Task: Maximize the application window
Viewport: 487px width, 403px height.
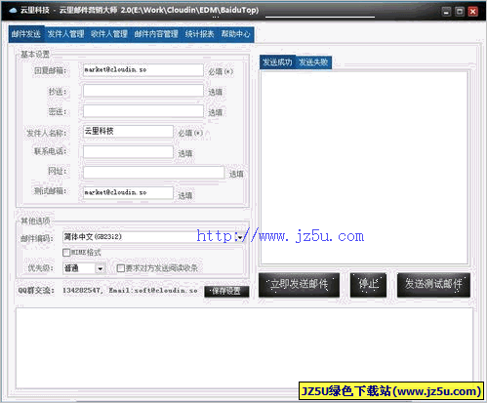Action: click(x=460, y=12)
